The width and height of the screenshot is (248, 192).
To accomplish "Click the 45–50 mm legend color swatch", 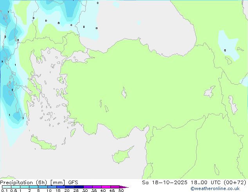I will click(x=115, y=187).
